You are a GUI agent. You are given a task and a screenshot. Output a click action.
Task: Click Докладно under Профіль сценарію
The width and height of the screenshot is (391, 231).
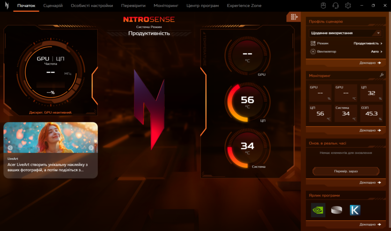click(370, 63)
